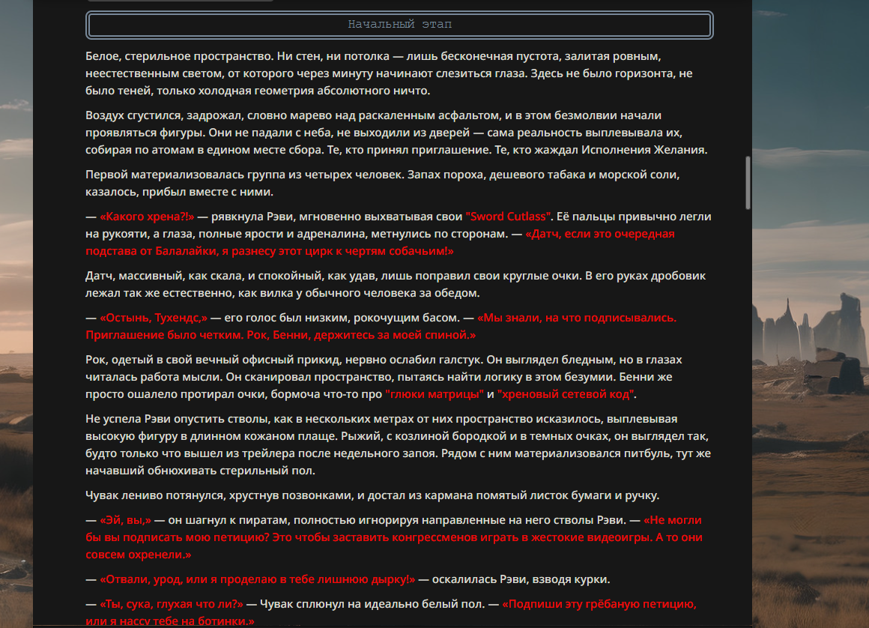
Task: Click the red quote «Эй, вы,»
Action: point(125,521)
